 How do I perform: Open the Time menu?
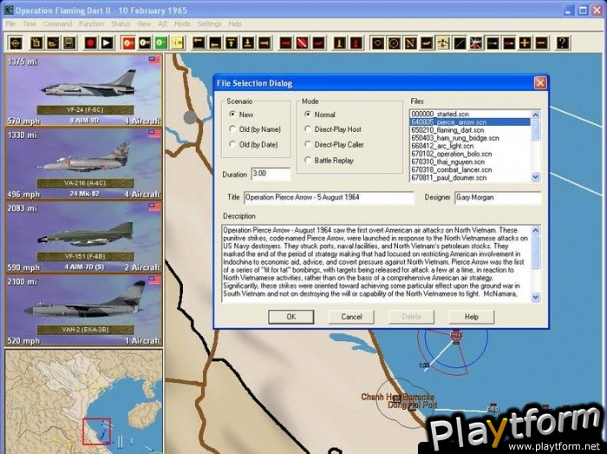(x=29, y=23)
